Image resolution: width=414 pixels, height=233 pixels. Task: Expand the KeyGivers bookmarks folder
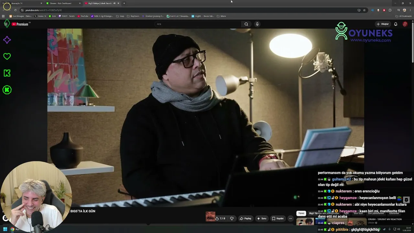(x=133, y=16)
